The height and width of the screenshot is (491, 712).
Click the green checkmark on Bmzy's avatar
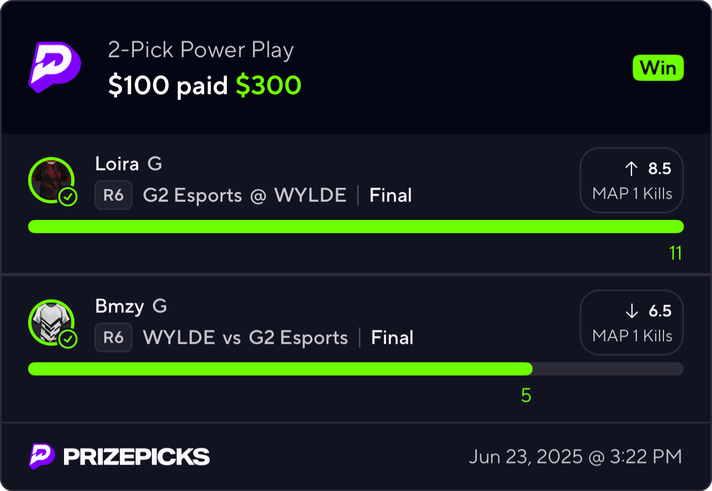pos(68,339)
